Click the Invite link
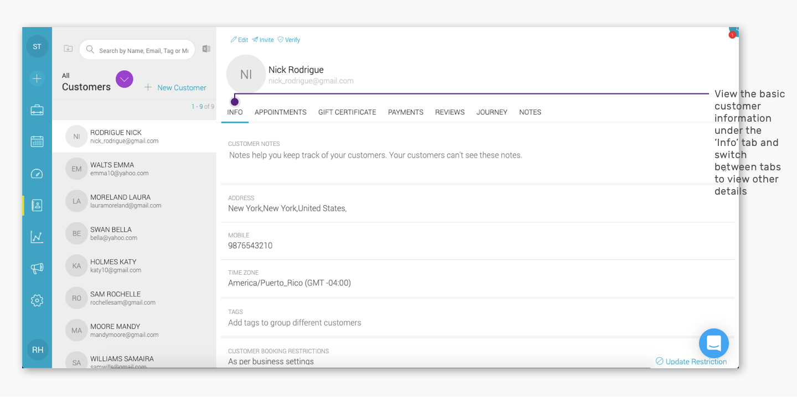Viewport: 797px width, 397px height. tap(263, 40)
